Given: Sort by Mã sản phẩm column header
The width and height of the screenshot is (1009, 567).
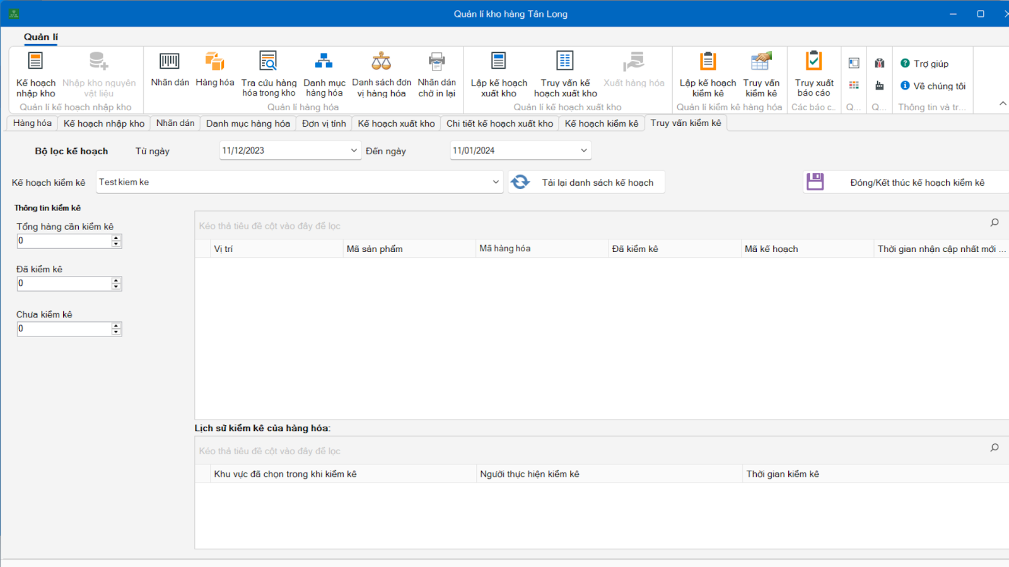Looking at the screenshot, I should 409,249.
